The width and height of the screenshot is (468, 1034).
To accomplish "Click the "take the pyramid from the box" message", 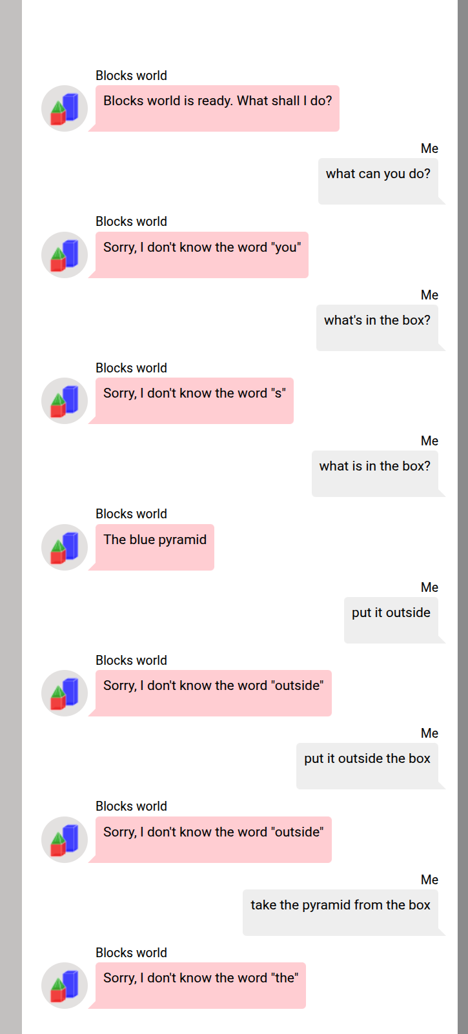I will tap(340, 912).
